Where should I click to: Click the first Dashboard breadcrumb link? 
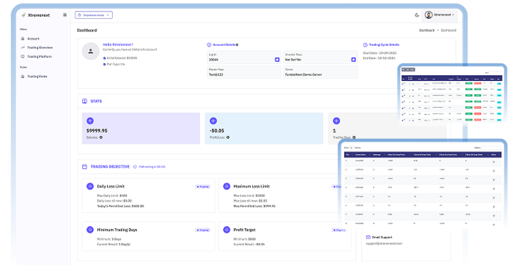427,30
